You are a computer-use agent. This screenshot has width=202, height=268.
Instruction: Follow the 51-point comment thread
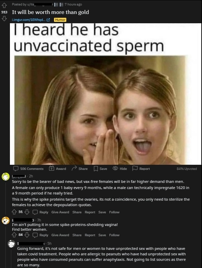[x=114, y=212]
